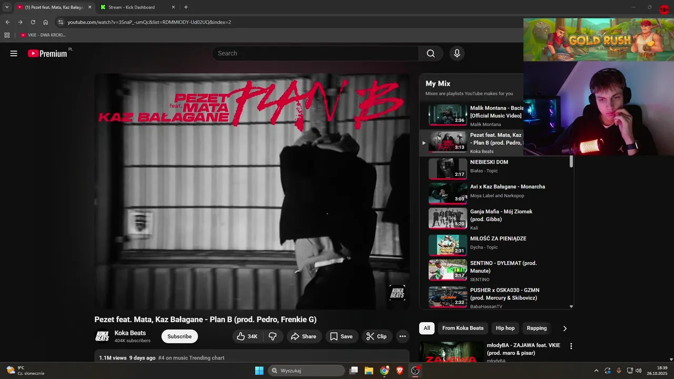Save the video to a playlist
The height and width of the screenshot is (379, 674).
pos(341,336)
